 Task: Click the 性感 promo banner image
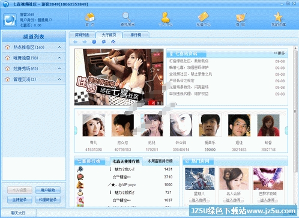click(119, 77)
